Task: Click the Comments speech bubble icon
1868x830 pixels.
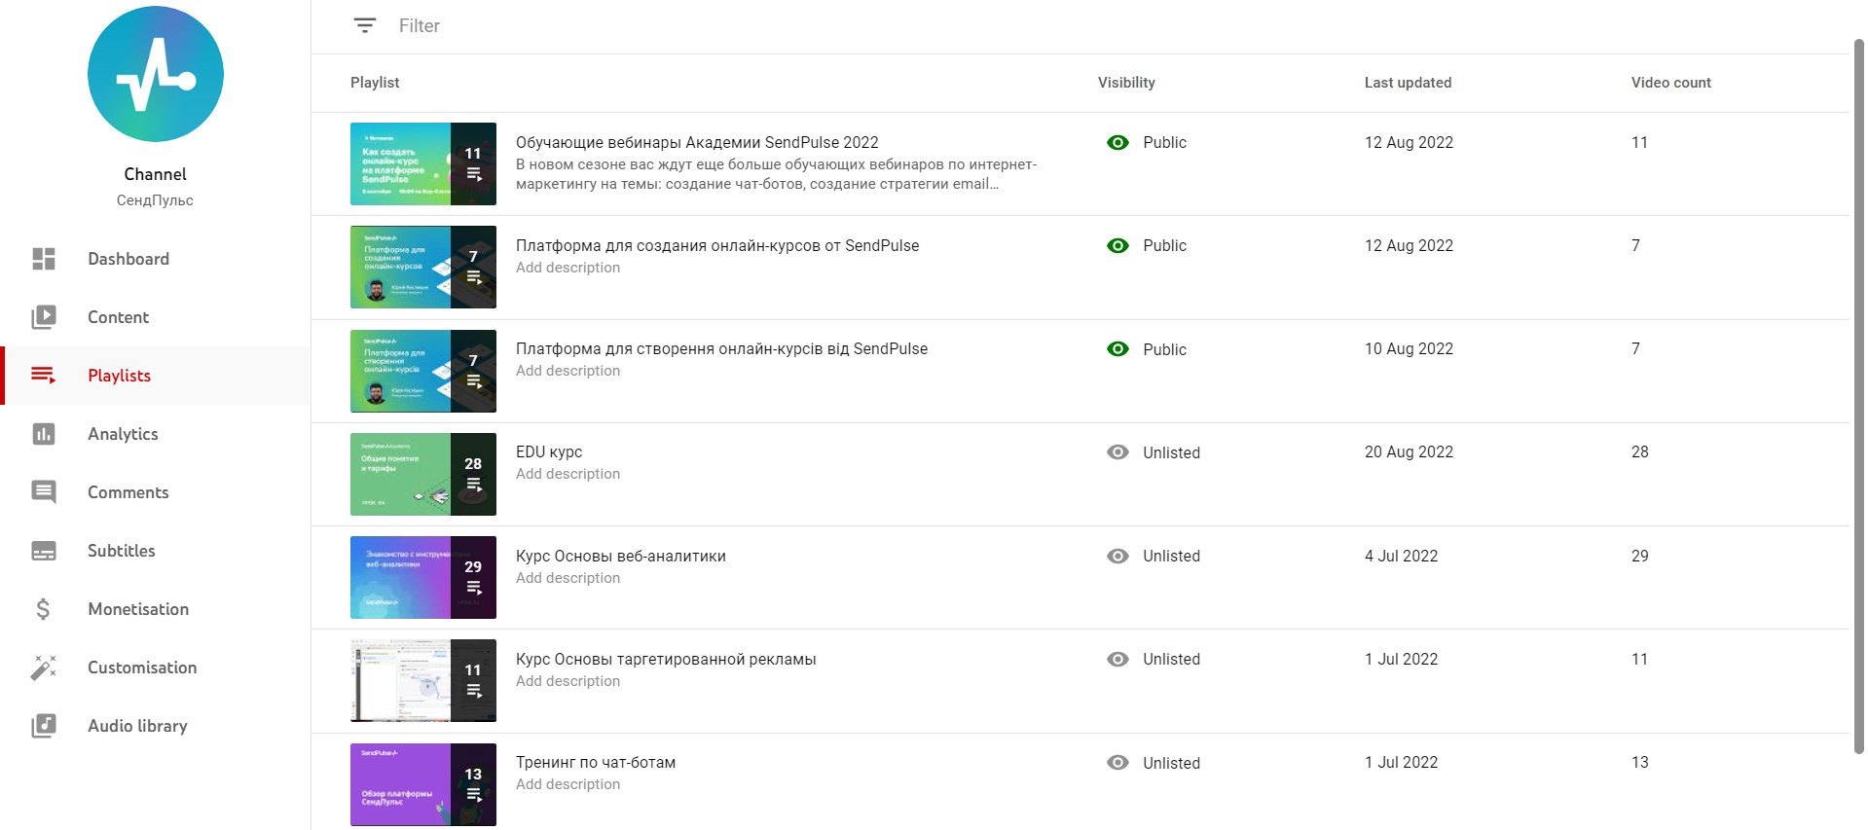Action: (x=44, y=492)
